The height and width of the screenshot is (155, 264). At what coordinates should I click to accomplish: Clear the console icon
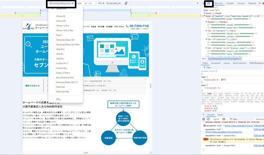pyautogui.click(x=208, y=119)
